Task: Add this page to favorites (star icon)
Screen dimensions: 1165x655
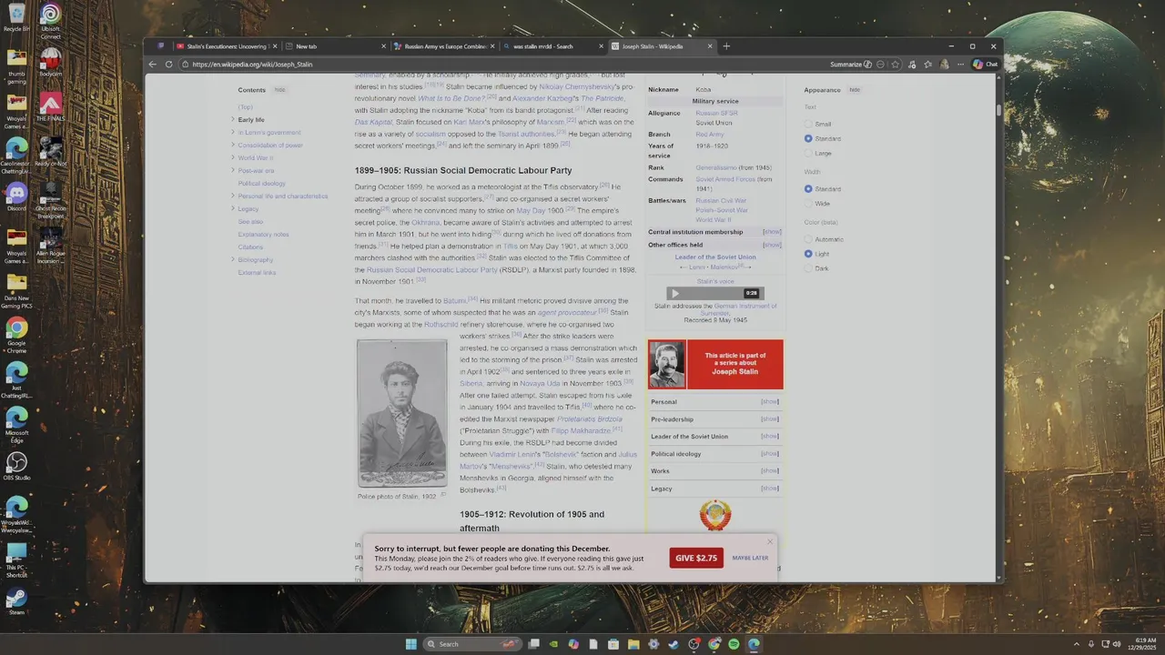Action: click(896, 65)
